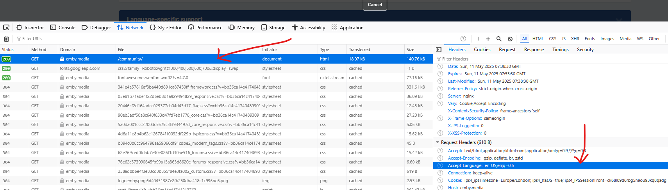This screenshot has width=668, height=190.
Task: Click the plus icon in network toolbar
Action: point(488,39)
